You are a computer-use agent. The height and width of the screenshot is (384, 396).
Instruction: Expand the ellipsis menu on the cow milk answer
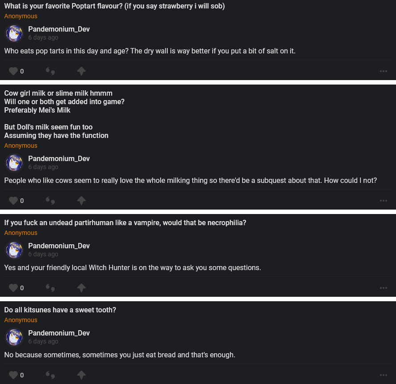pos(384,201)
